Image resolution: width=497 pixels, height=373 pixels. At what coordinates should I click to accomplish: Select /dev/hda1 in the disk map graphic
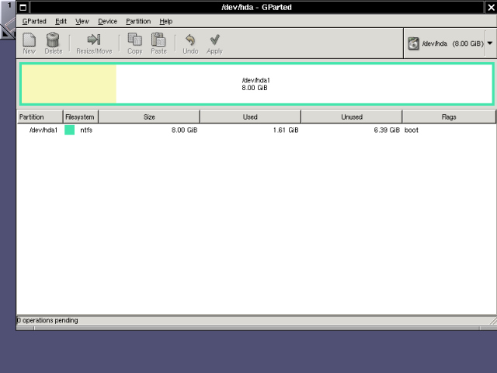(256, 84)
